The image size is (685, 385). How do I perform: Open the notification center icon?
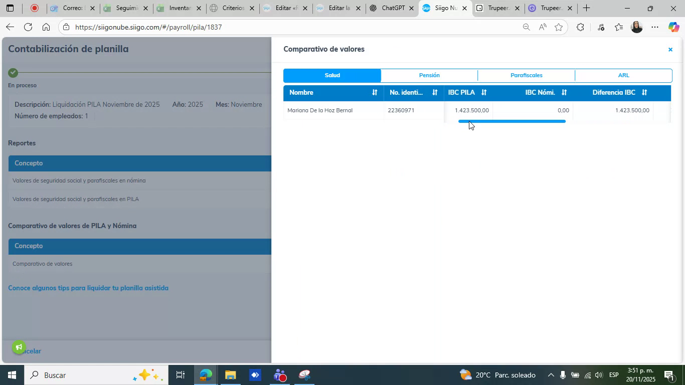coord(668,375)
